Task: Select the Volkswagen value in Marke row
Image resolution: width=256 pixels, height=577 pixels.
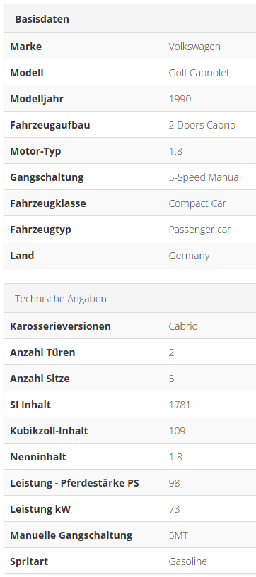Action: coord(194,47)
